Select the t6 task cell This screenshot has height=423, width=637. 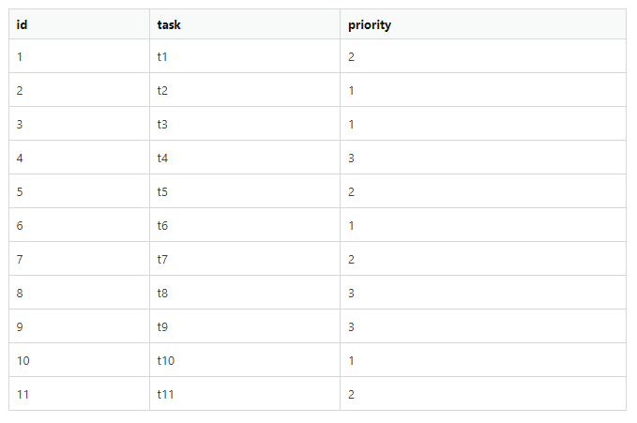163,225
